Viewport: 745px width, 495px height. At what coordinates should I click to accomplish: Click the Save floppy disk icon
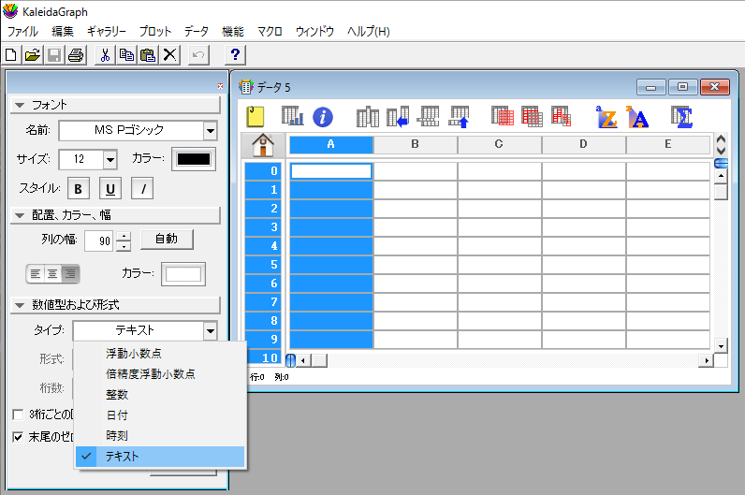point(54,55)
